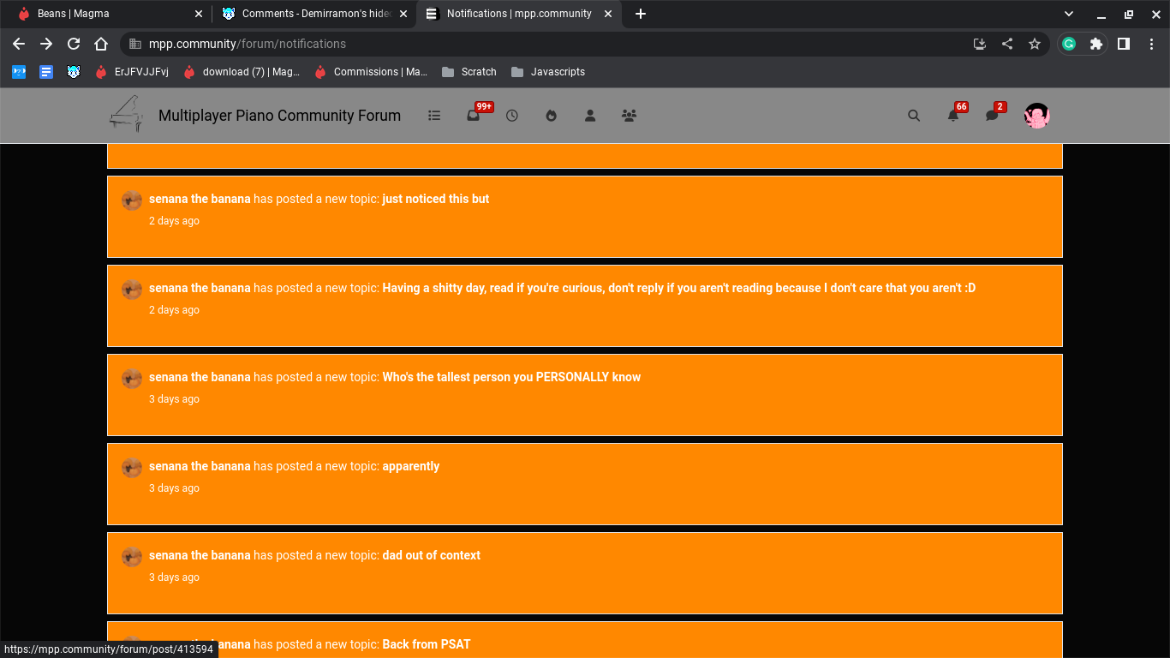
Task: Open topic 'Having a shitty day, read if you're curious'
Action: [679, 288]
